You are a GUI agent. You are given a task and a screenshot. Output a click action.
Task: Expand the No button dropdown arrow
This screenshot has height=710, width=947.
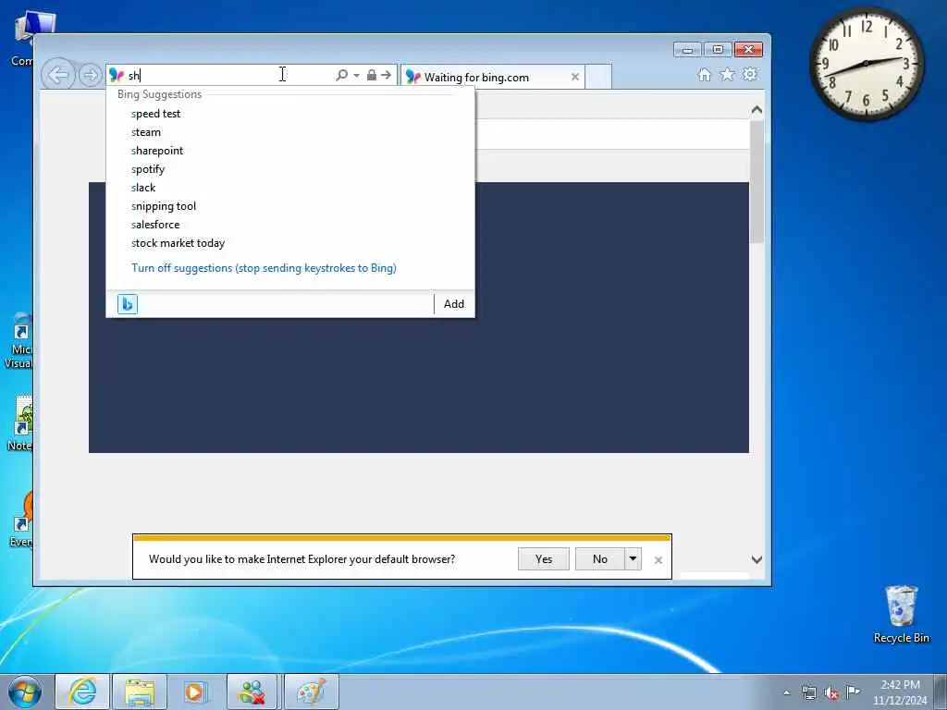633,559
